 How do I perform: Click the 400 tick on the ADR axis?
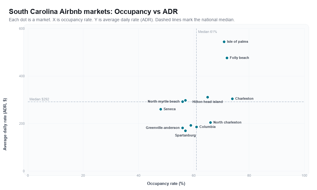22,76
